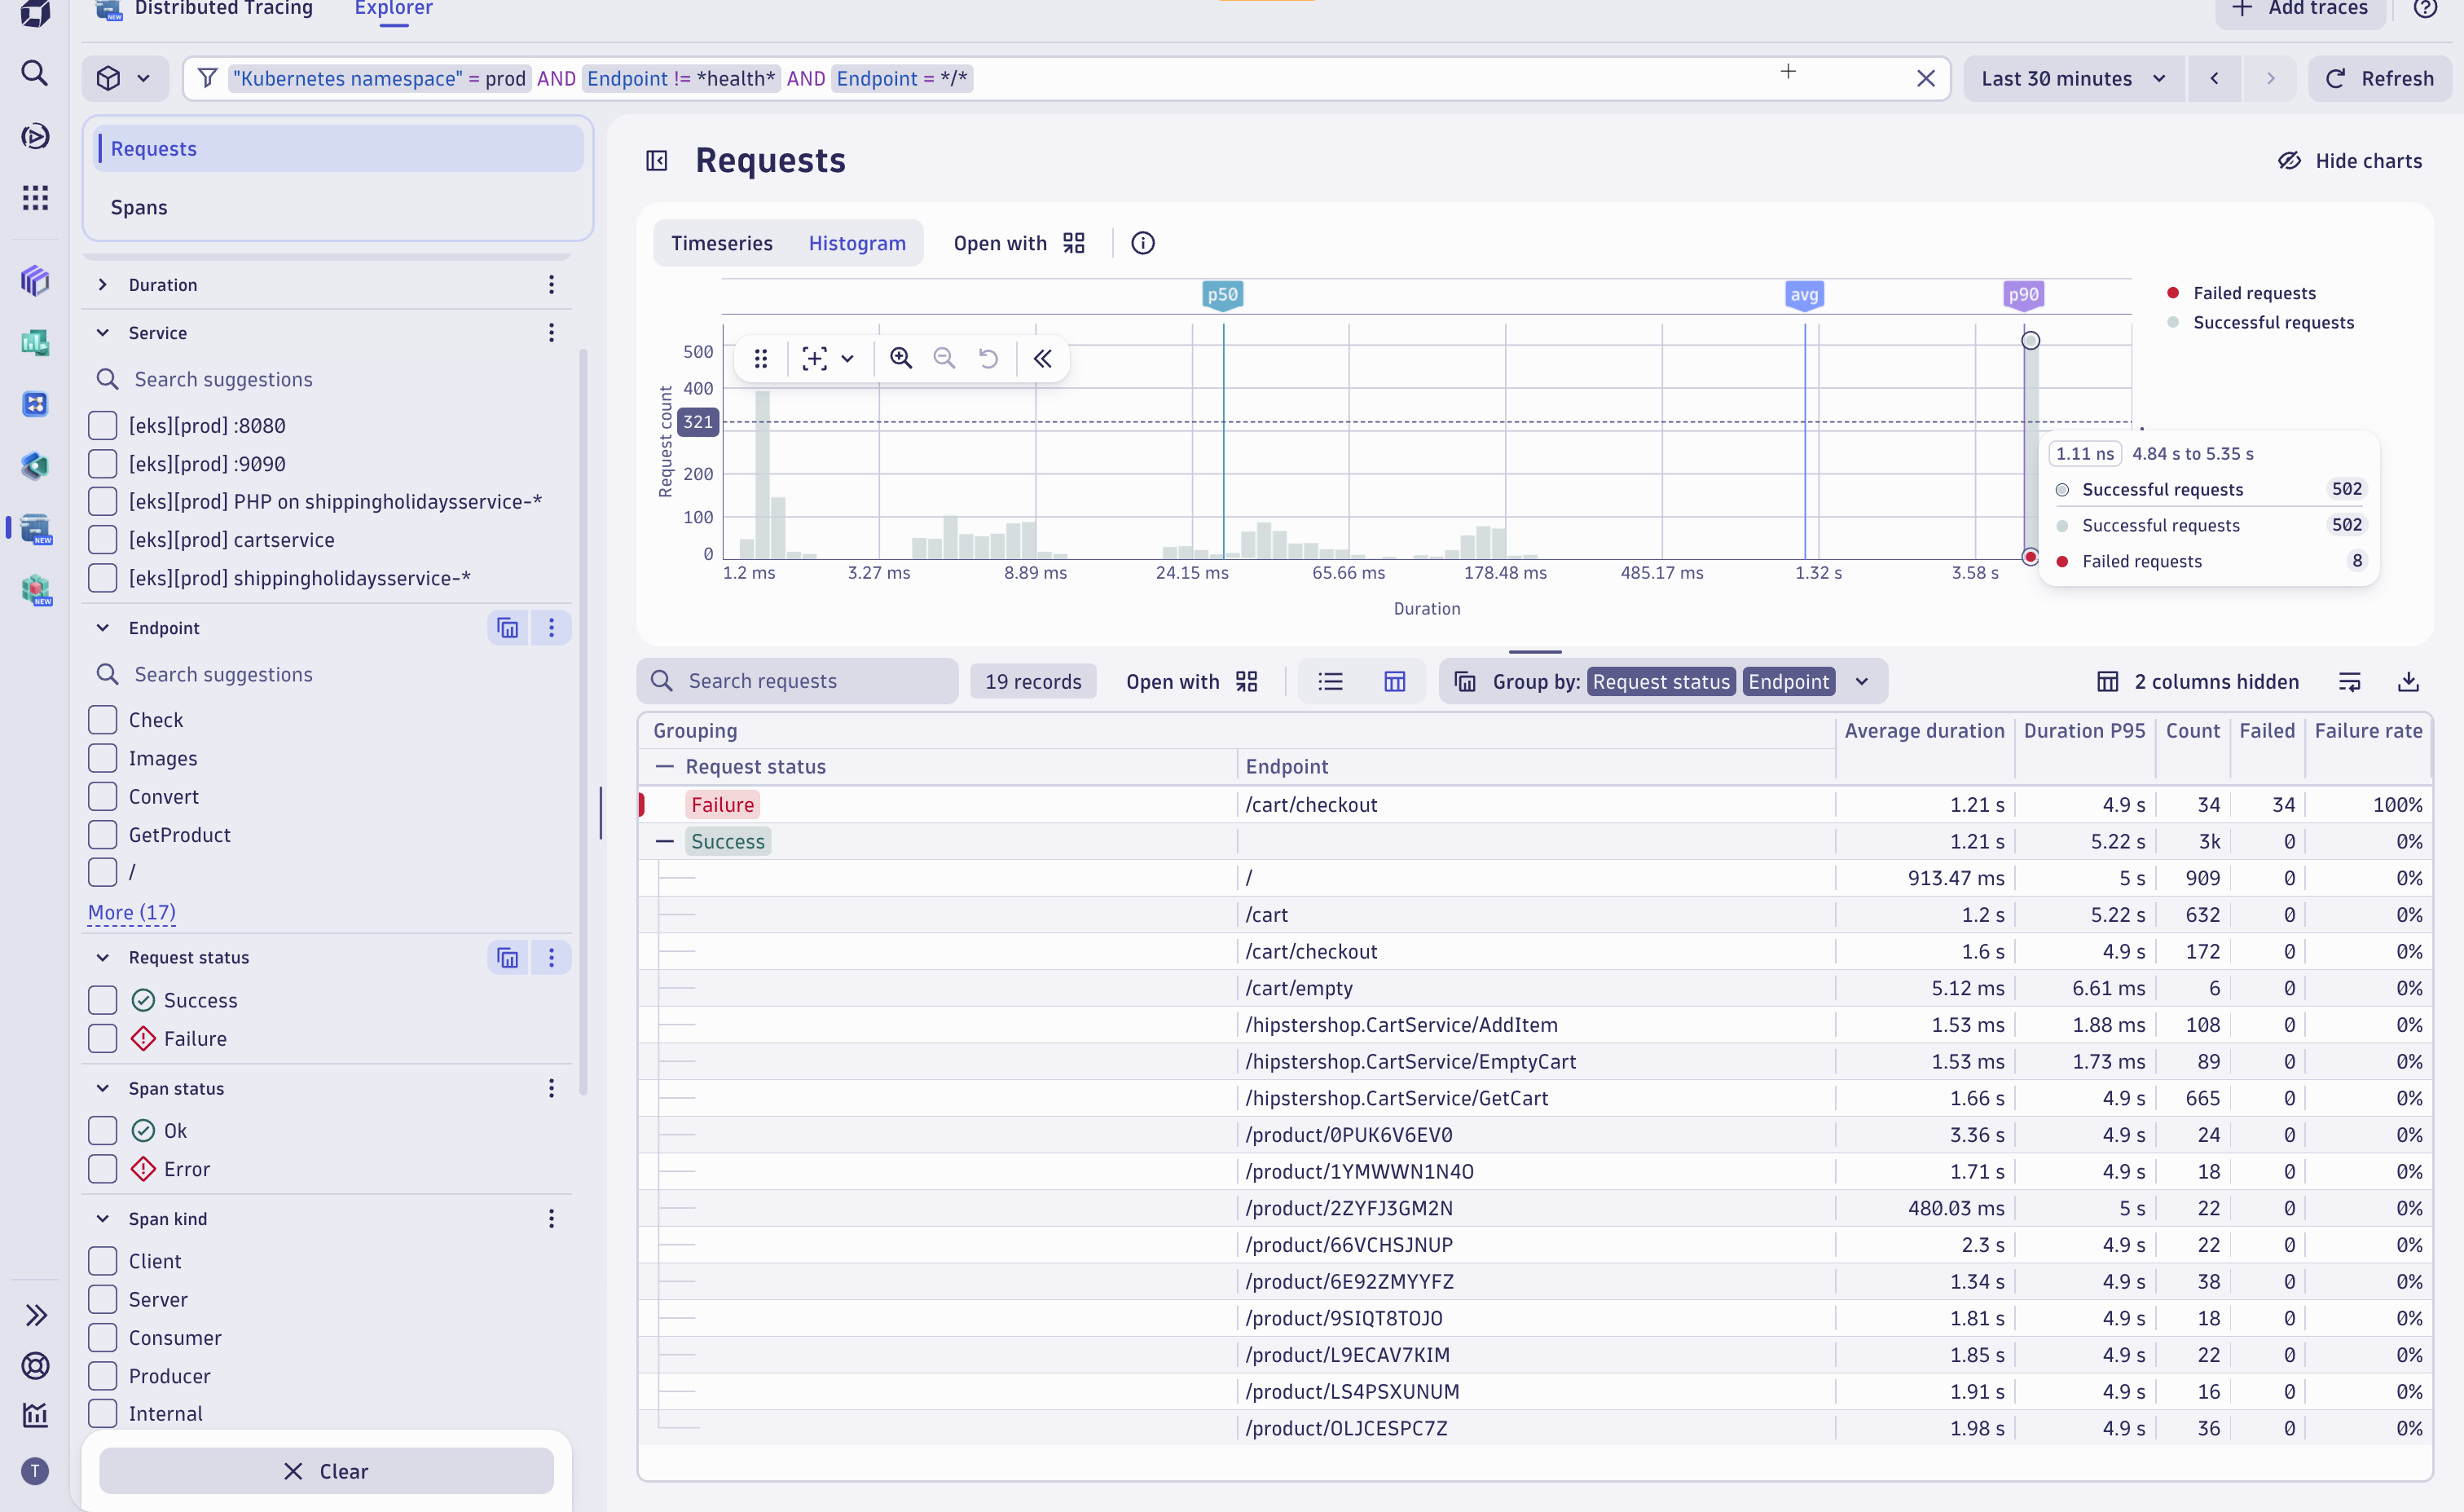Screen dimensions: 2464x1512
Task: Switch to list view icon
Action: (1330, 681)
